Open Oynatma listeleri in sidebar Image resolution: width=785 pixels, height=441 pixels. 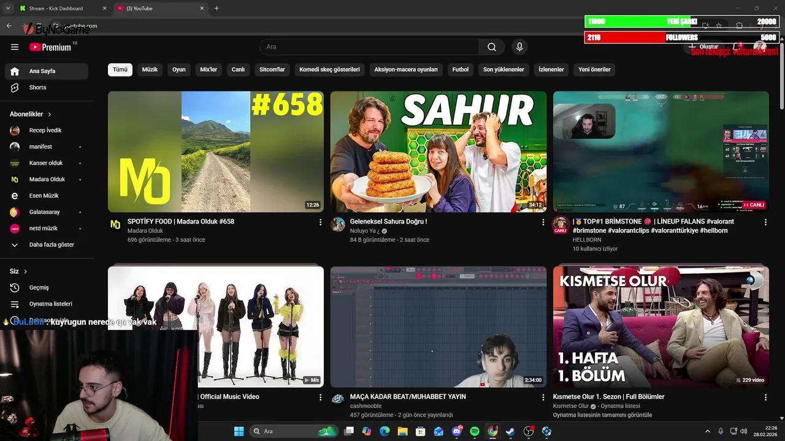[x=47, y=304]
